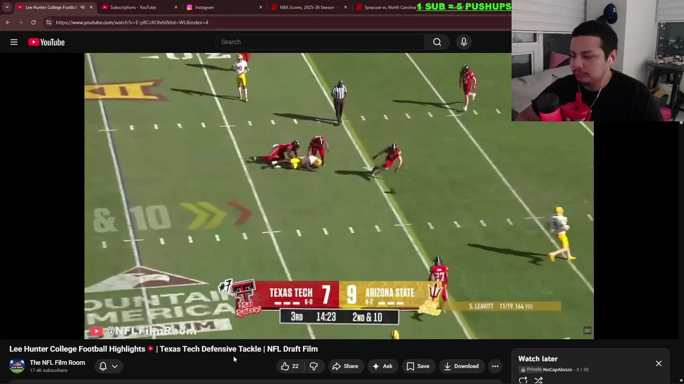Open more actions three-dot menu
The height and width of the screenshot is (384, 684).
[495, 366]
